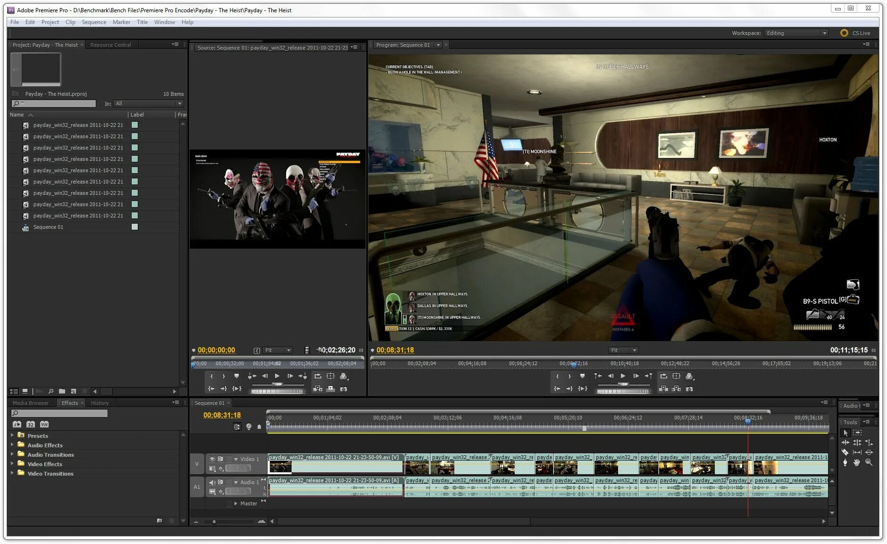This screenshot has width=887, height=544.
Task: Click Extract button in Program monitor
Action: (x=676, y=389)
